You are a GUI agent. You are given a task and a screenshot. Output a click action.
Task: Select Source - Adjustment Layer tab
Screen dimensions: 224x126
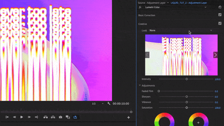(x=152, y=3)
